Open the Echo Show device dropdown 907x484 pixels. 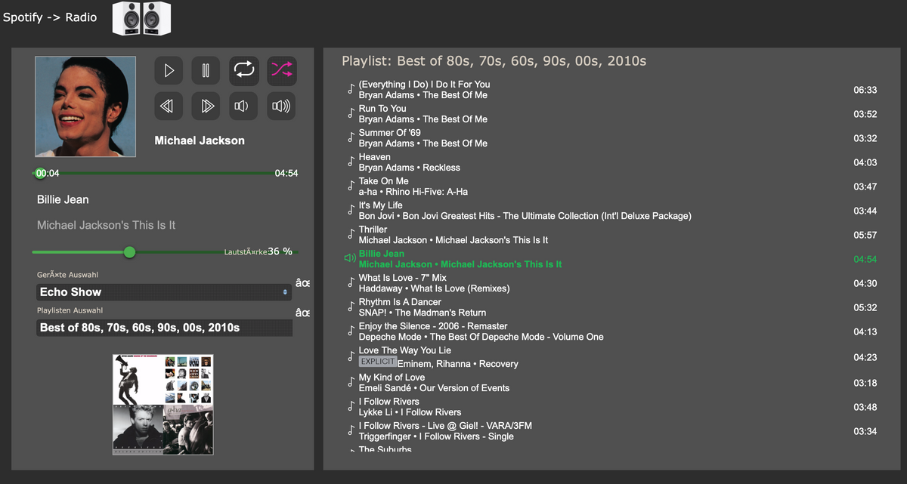pyautogui.click(x=164, y=292)
